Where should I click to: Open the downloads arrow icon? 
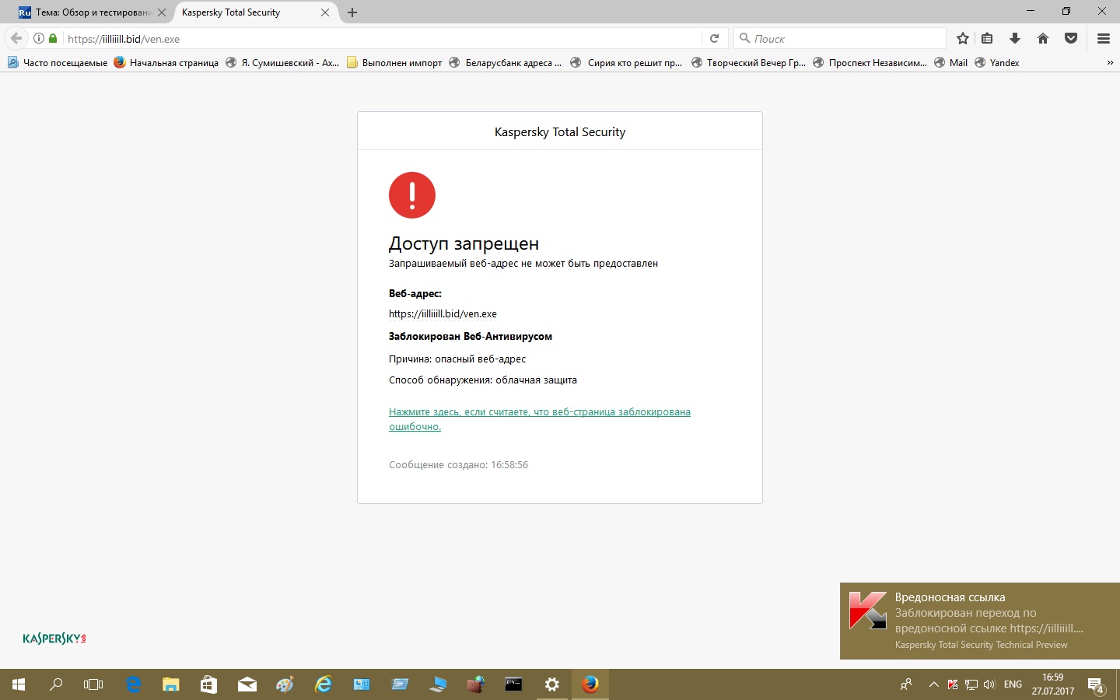pyautogui.click(x=1015, y=38)
